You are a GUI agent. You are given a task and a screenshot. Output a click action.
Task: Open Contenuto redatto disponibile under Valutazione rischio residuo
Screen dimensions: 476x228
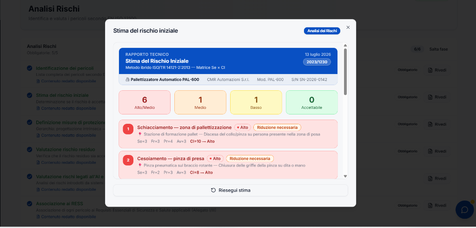[69, 162]
